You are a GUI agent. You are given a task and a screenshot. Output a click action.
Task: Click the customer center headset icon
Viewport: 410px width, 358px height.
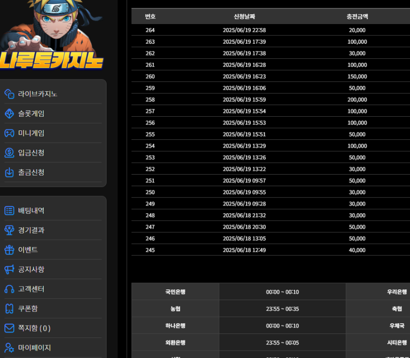point(9,289)
